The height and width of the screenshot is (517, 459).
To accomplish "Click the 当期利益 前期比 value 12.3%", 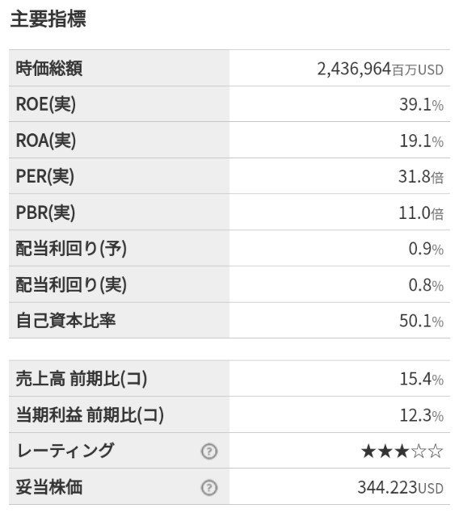I will pos(421,415).
